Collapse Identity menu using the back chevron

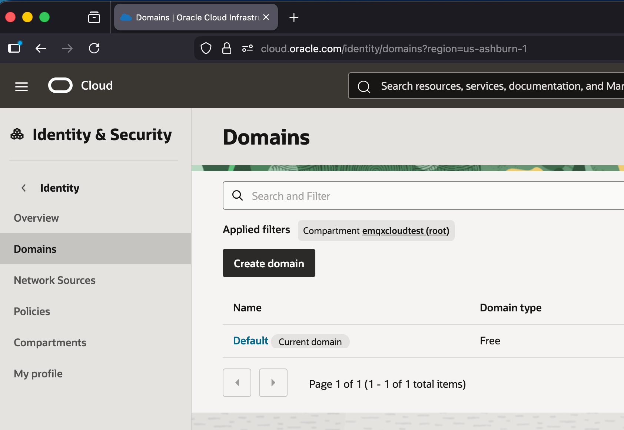[x=24, y=188]
